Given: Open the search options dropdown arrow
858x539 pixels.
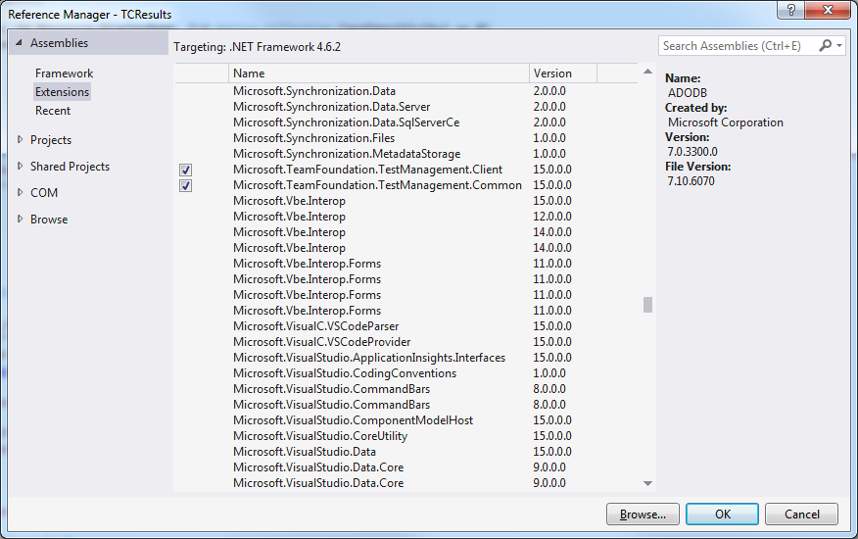Looking at the screenshot, I should coord(838,46).
